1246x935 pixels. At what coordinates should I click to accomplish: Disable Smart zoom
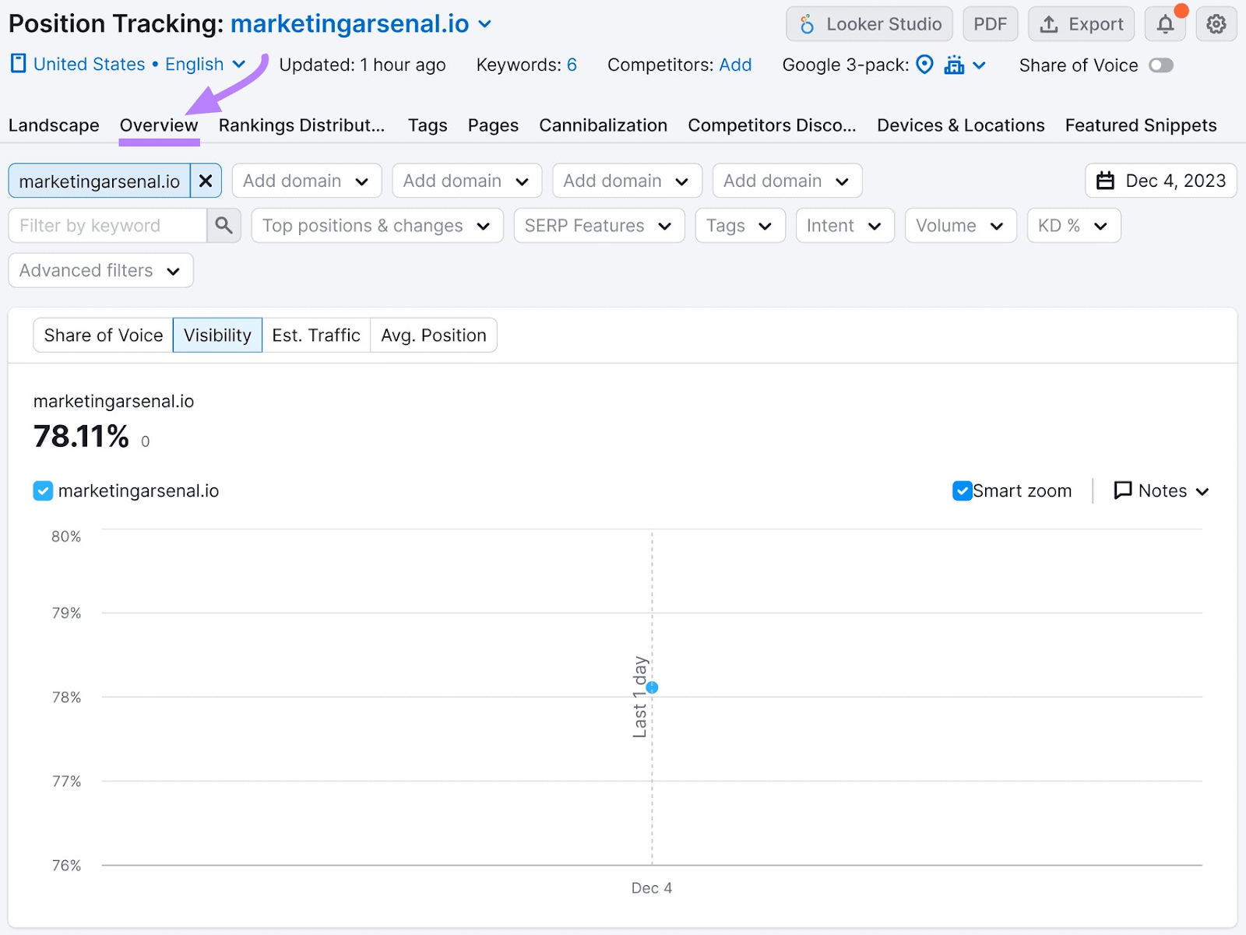pos(963,490)
